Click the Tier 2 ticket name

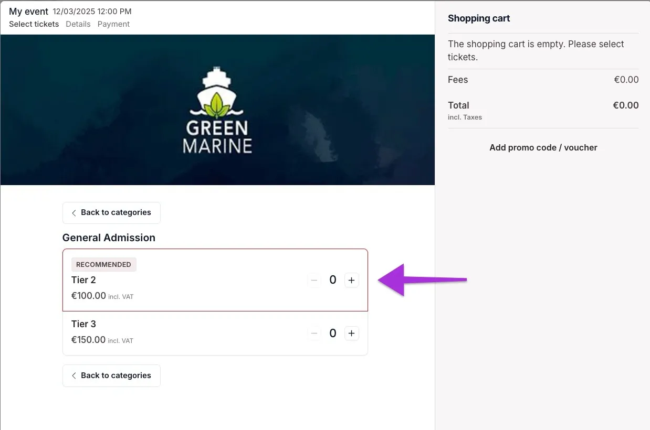click(x=83, y=280)
